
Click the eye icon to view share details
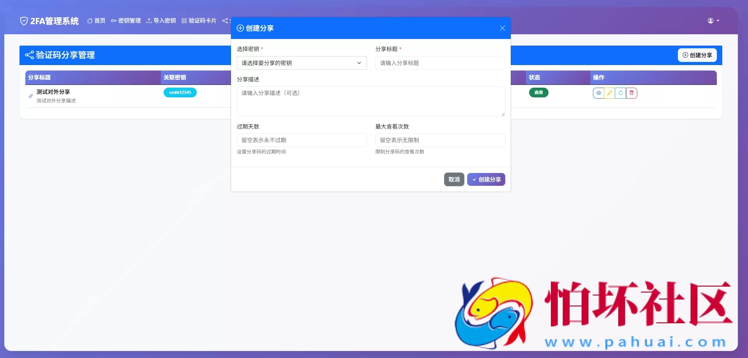click(x=599, y=93)
